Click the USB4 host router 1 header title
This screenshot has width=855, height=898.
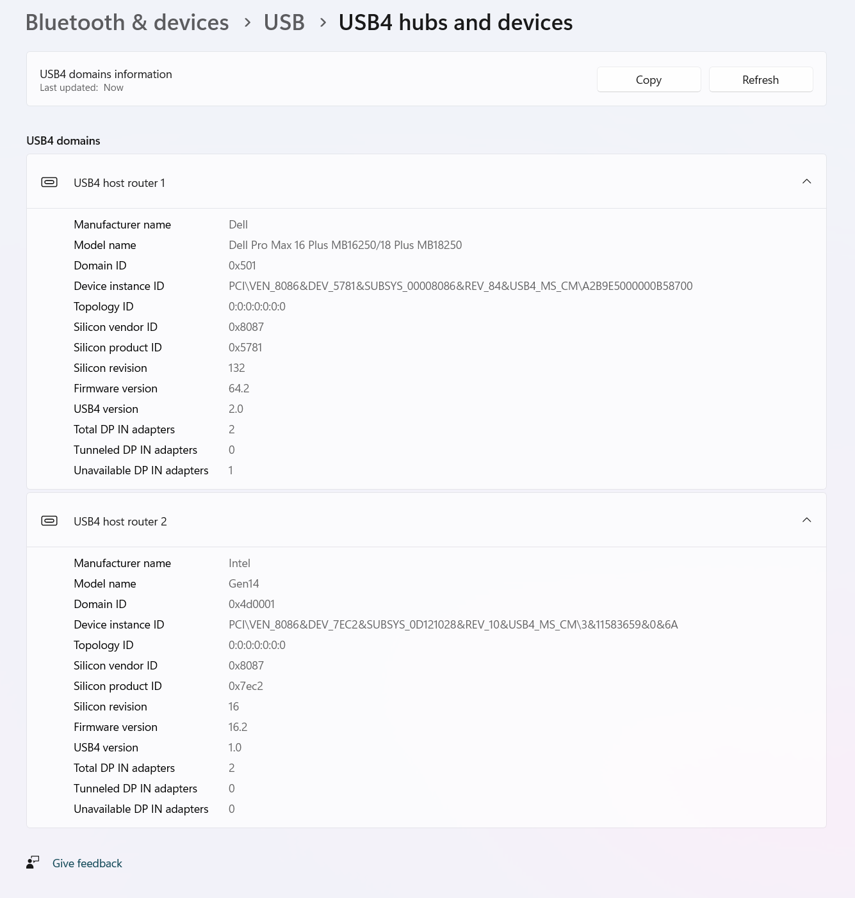[x=119, y=183]
